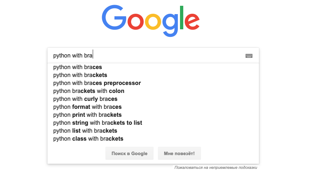Click the Google logo
This screenshot has width=318, height=188.
click(x=151, y=21)
